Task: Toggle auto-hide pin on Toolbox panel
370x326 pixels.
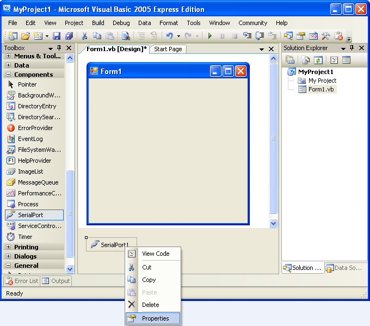Action: pyautogui.click(x=59, y=48)
